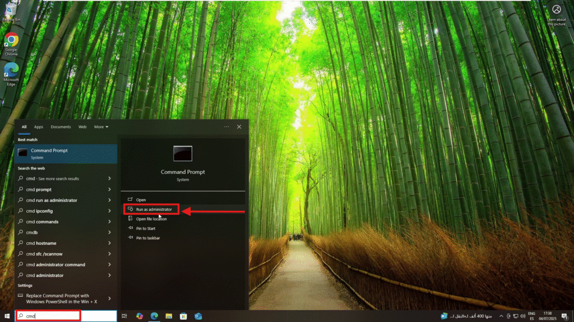Click the 'cmd prompt' web suggestion

39,190
